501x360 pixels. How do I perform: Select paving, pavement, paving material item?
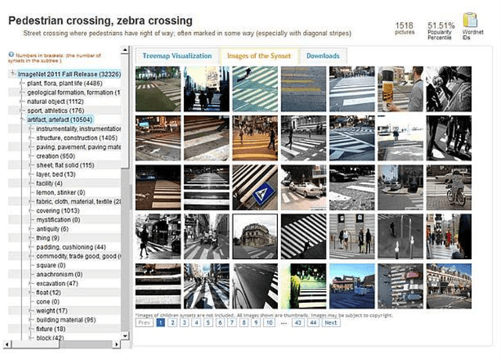78,147
